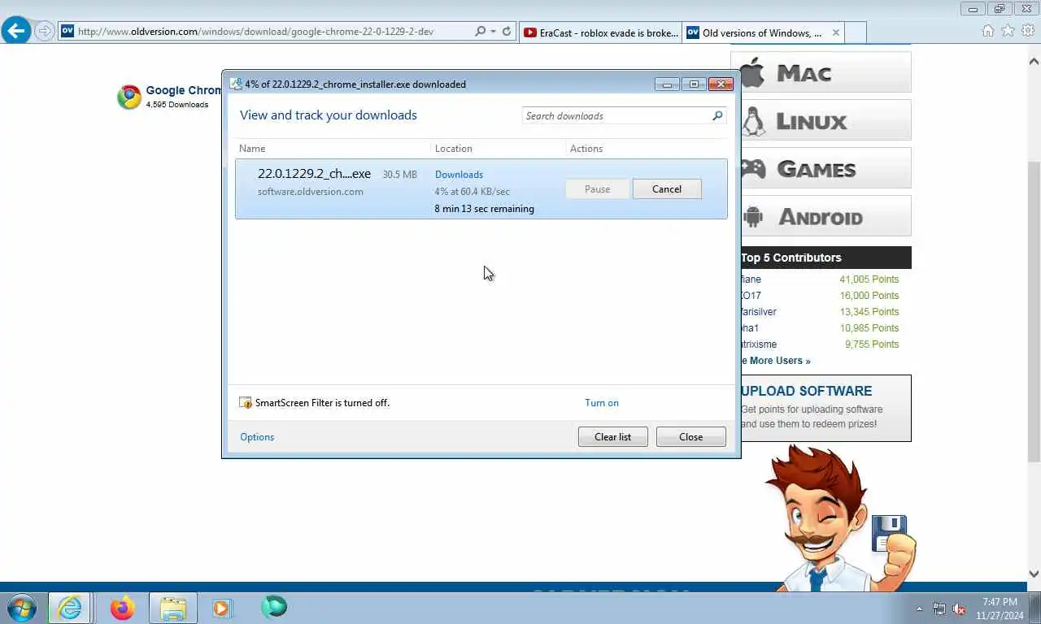Click the mascot's floppy disk icon

(x=889, y=533)
